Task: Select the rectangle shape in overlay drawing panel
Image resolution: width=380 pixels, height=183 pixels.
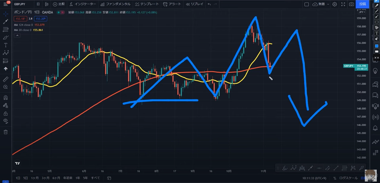Action: coord(376,22)
